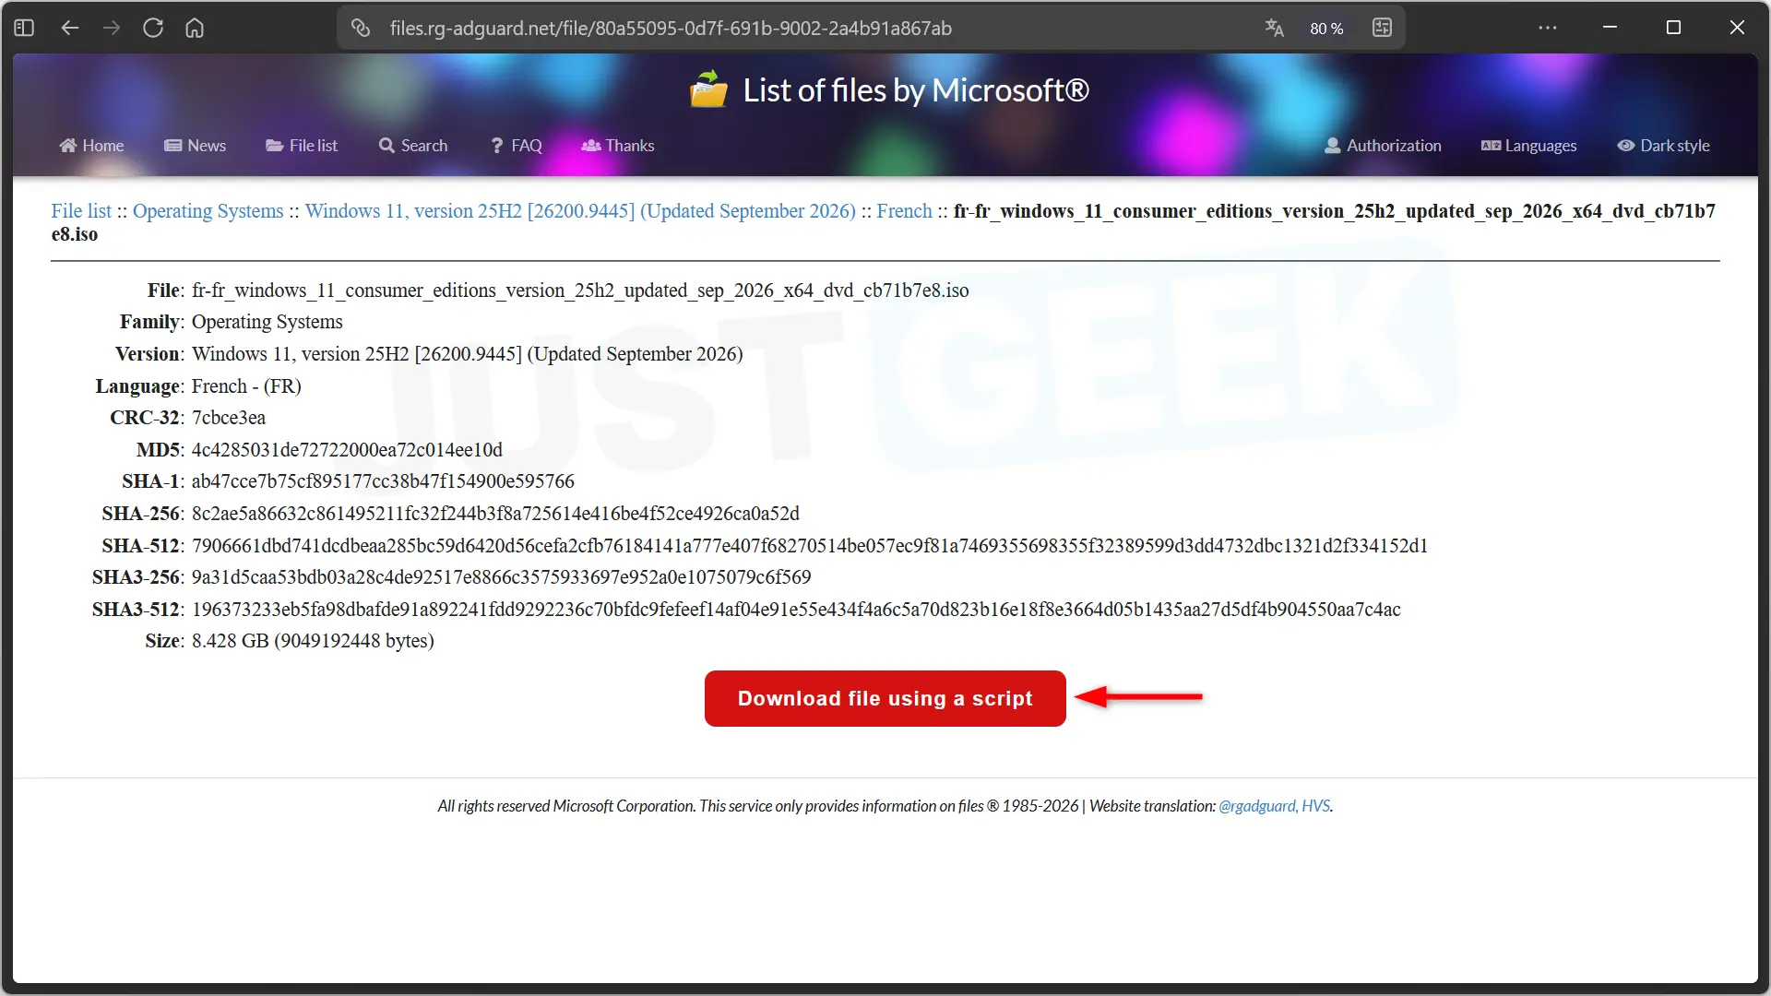Viewport: 1771px width, 996px height.
Task: Click the SHA3-256 hash value
Action: coord(502,577)
